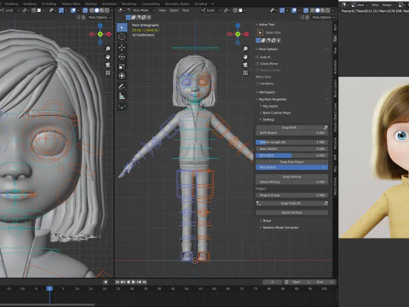Viewport: 409px width, 307px height.
Task: Enable the Locations affect-only checkbox
Action: pos(257,84)
